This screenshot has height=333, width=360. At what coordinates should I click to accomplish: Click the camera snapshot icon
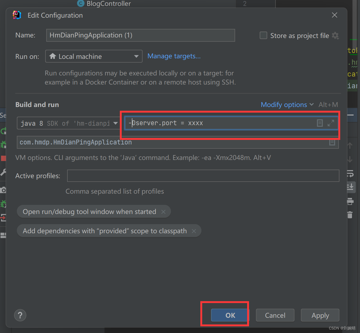pyautogui.click(x=4, y=190)
